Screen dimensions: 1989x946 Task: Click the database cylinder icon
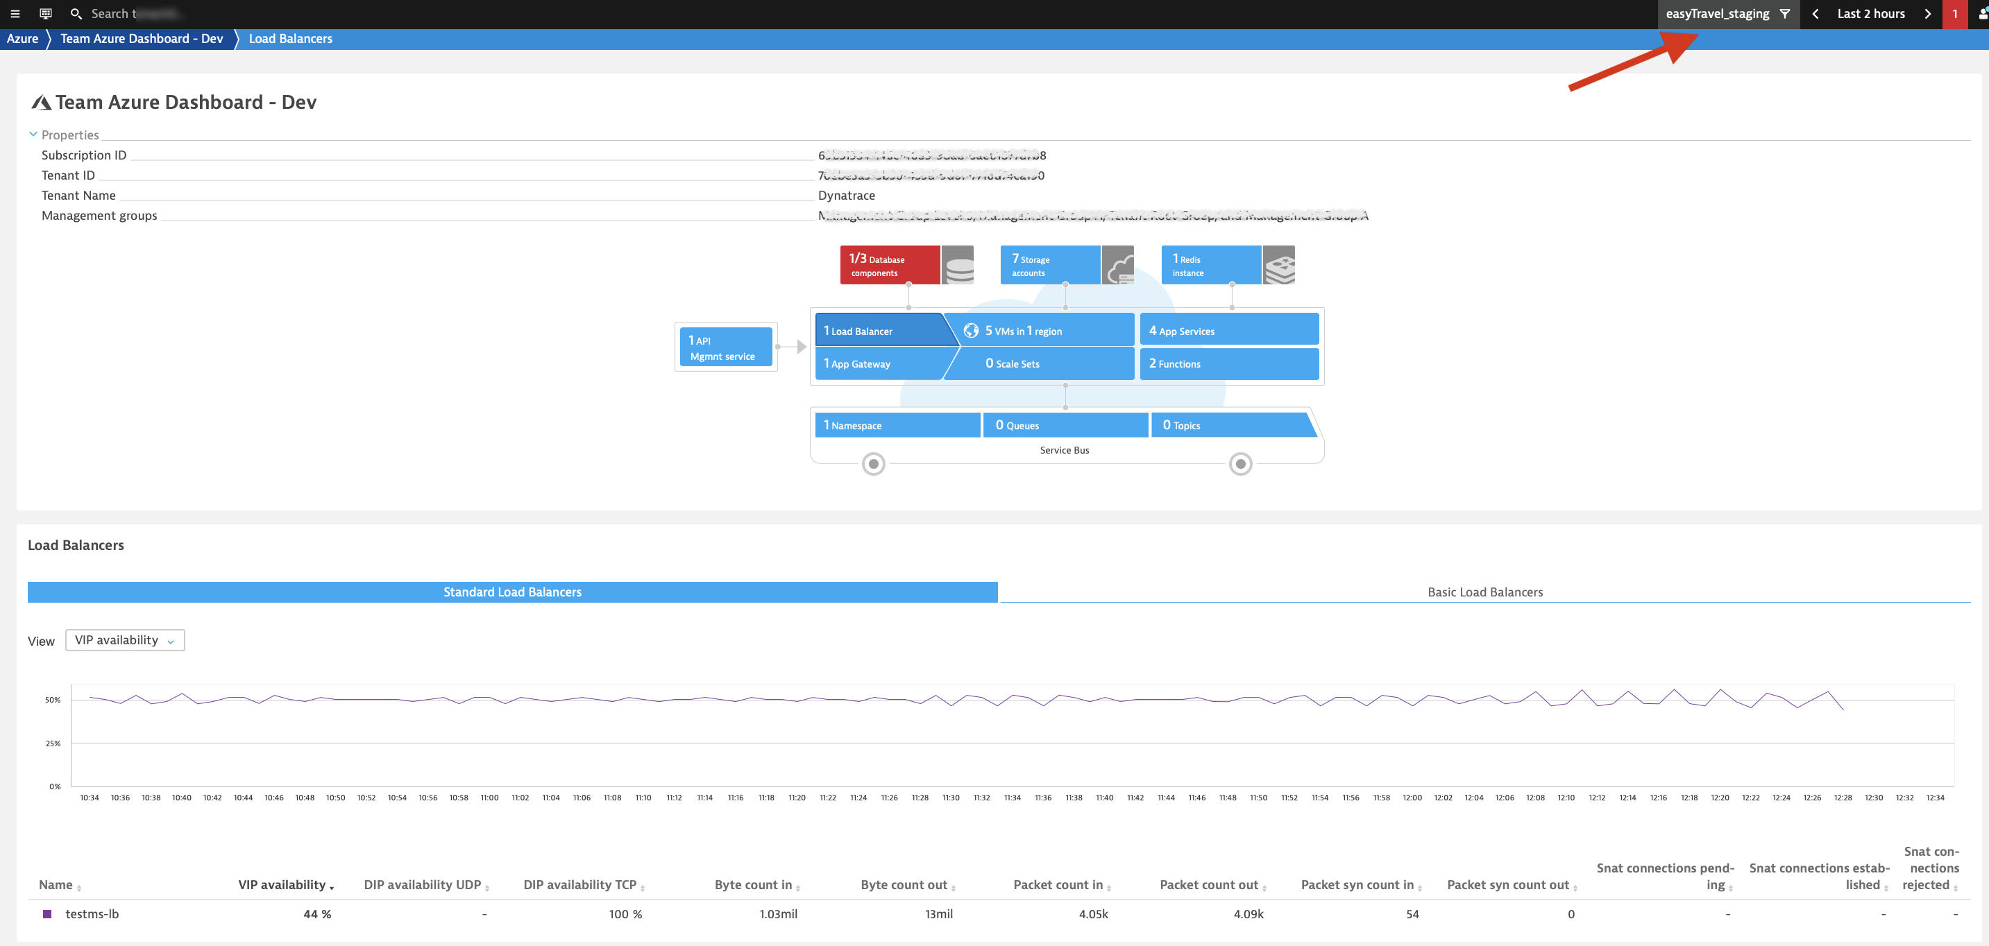tap(958, 265)
